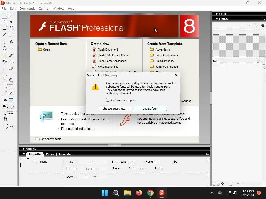
Task: Select the Text tool
Action: point(11,41)
